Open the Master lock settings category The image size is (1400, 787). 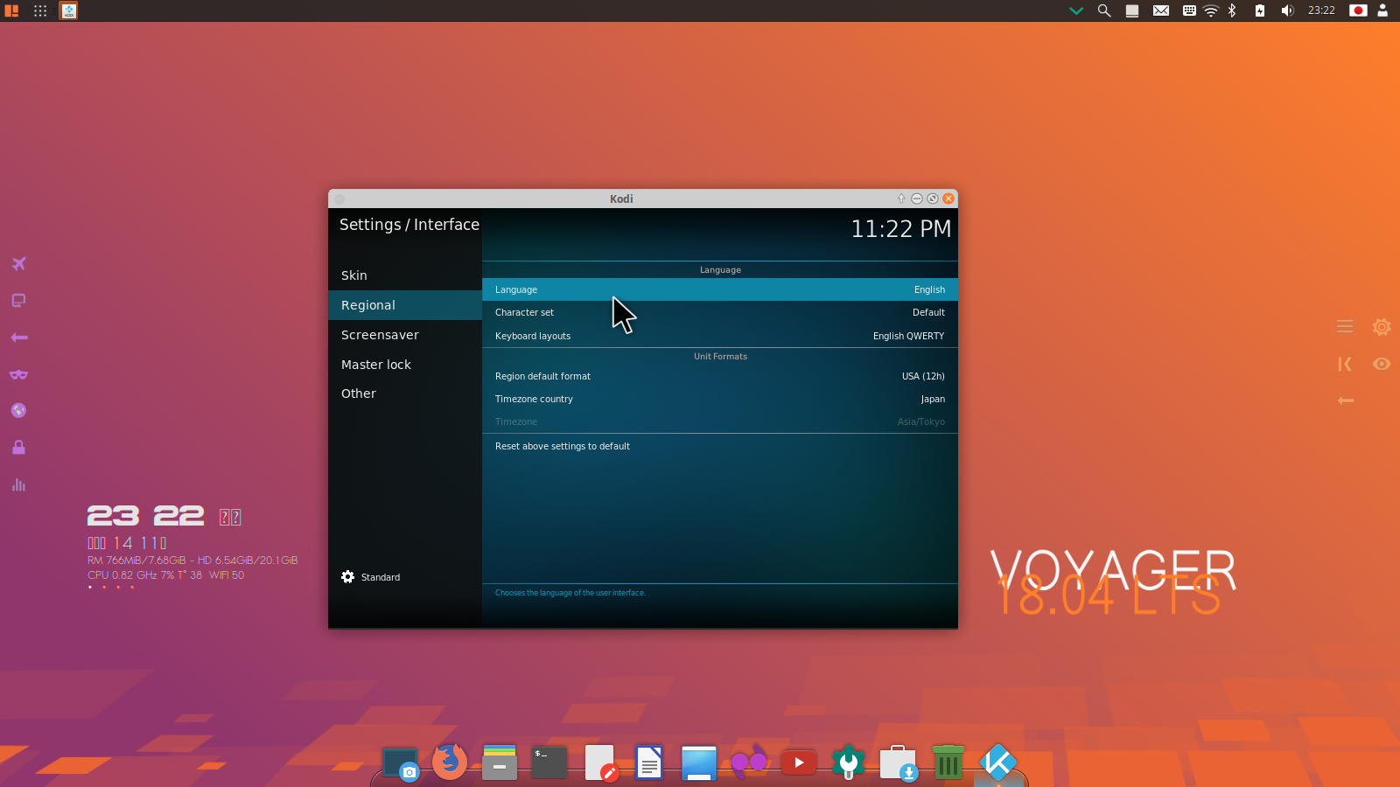pos(405,365)
